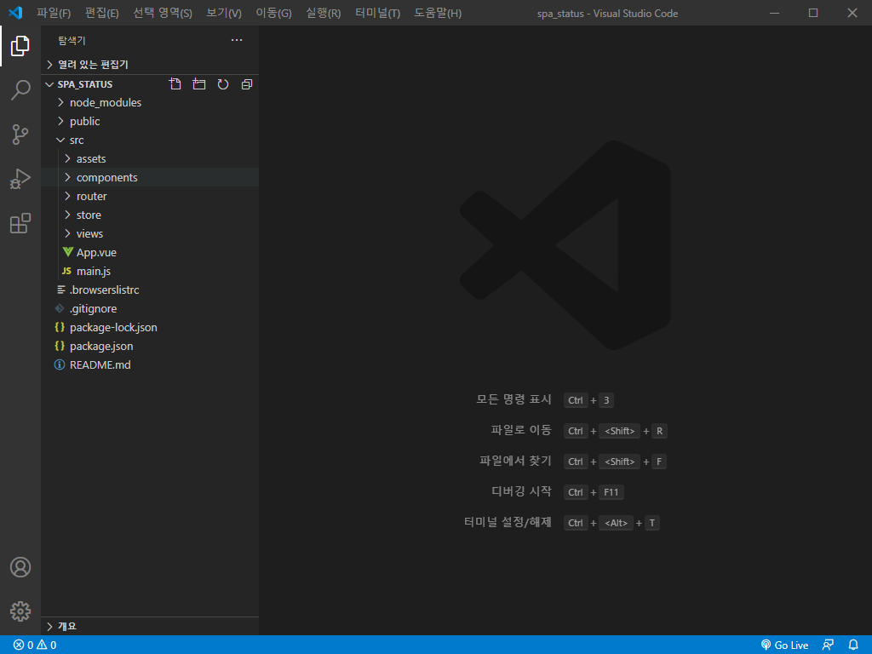Open the 도움말(H) menu

click(438, 13)
